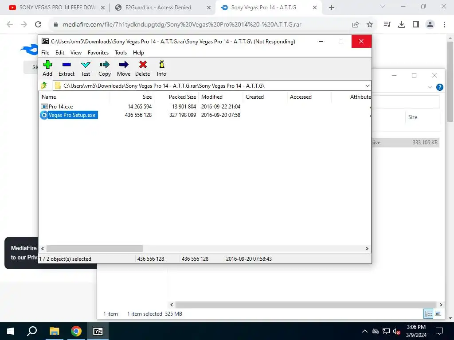This screenshot has height=340, width=454.
Task: Click the 7-Zip scroll right arrow
Action: pos(367,249)
